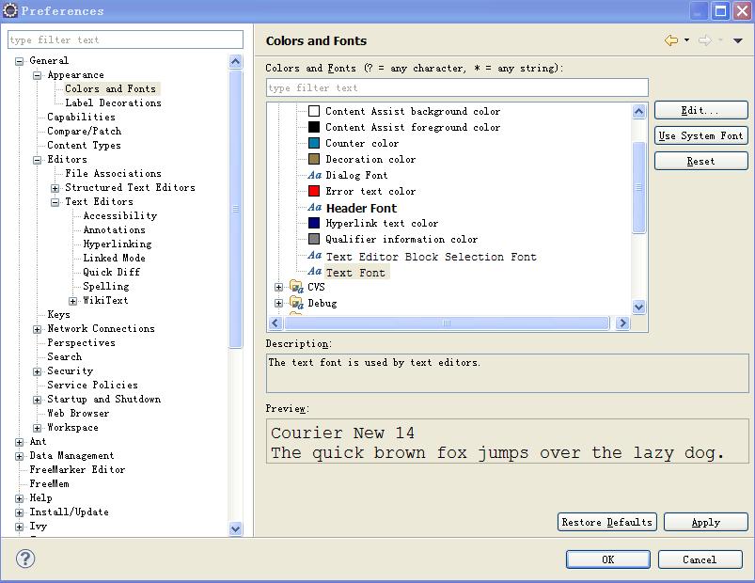Expand the WikiText tree node
755x583 pixels.
click(x=73, y=301)
